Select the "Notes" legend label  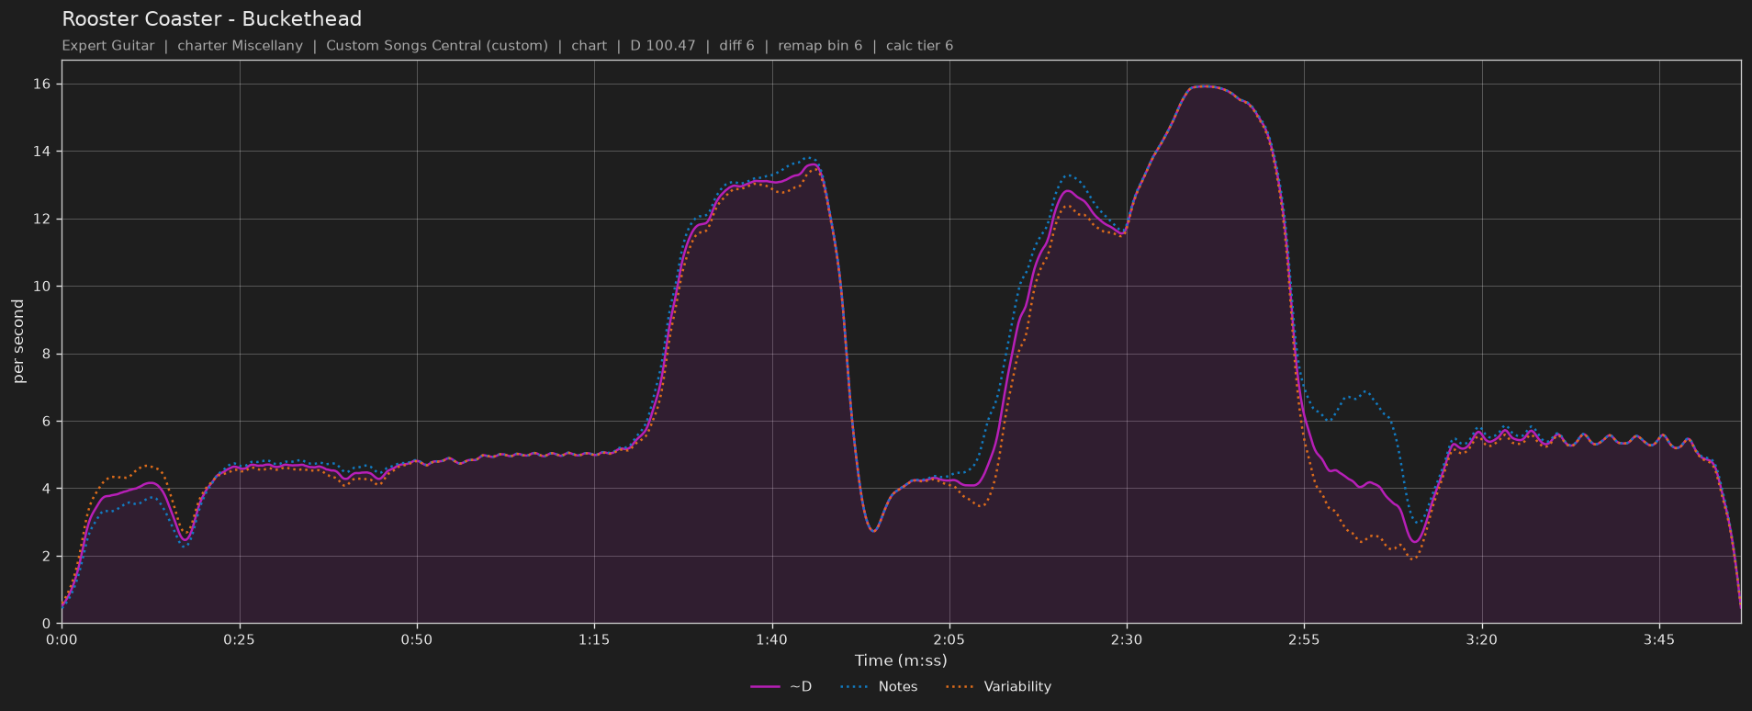click(898, 687)
